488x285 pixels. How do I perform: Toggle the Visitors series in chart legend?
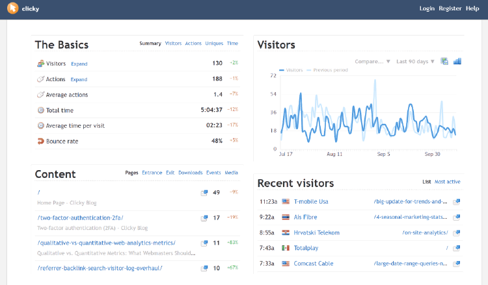coord(291,69)
